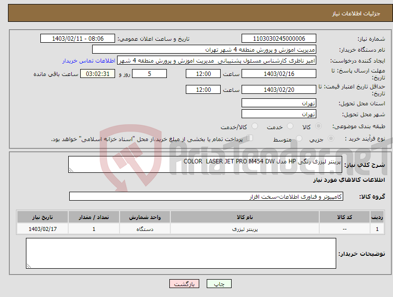This screenshot has width=393, height=297.
Task: Click the ردیف column header
Action: coord(377,217)
